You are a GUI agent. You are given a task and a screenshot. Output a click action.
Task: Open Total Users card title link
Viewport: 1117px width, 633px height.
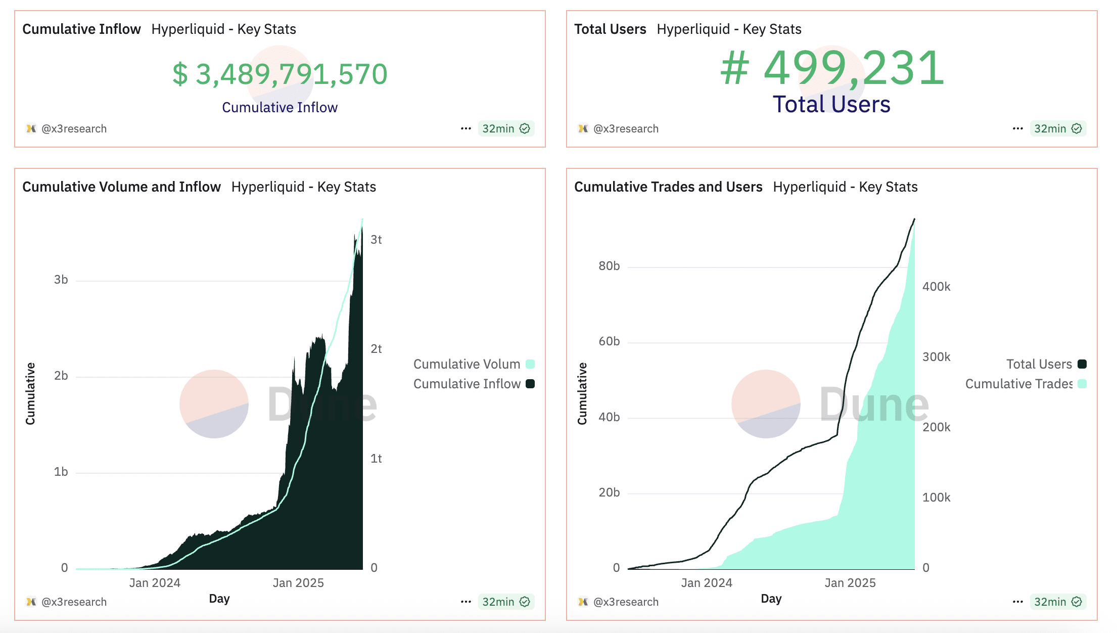[610, 29]
